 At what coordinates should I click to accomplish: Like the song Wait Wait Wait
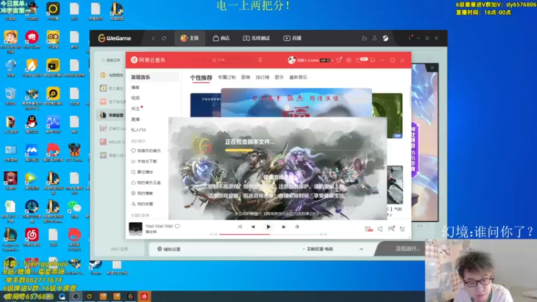coord(177,226)
